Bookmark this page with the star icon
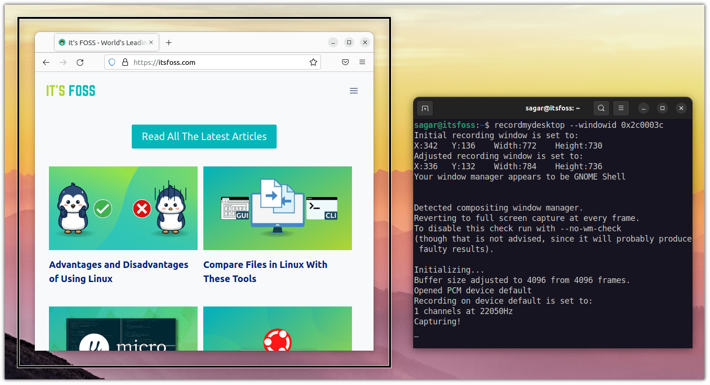This screenshot has width=710, height=385. coord(313,62)
